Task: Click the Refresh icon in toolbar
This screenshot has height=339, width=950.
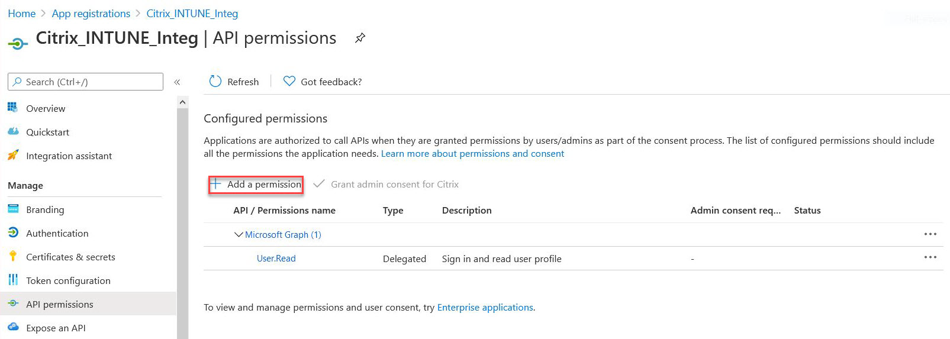Action: [215, 82]
